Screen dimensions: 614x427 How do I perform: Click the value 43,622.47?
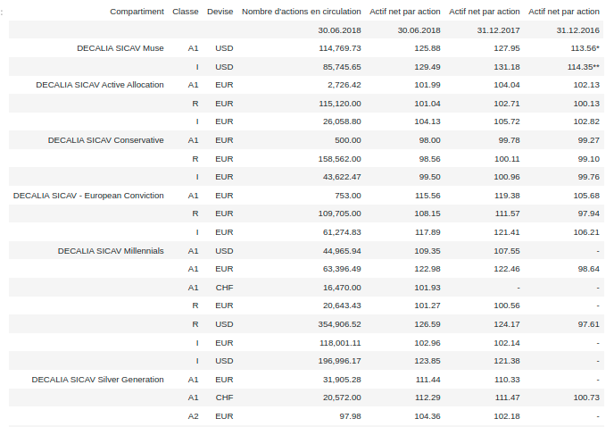click(x=342, y=177)
